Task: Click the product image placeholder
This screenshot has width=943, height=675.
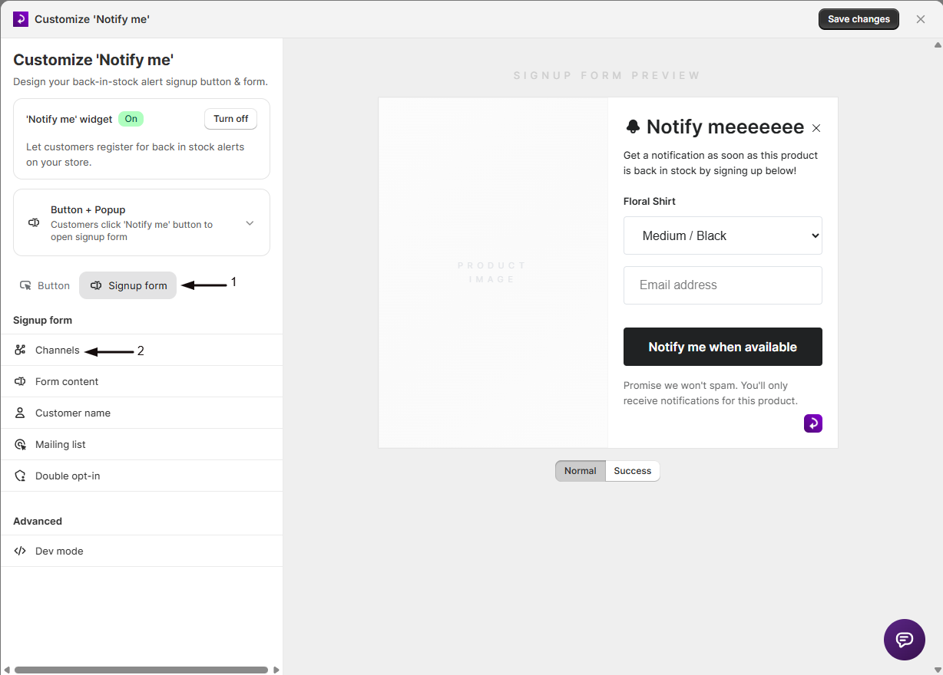Action: click(x=492, y=272)
